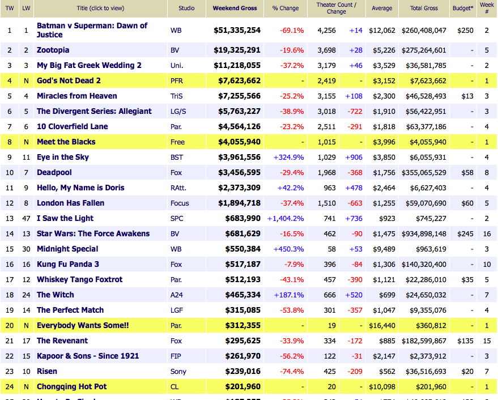Select the -722 theater change value

tap(355, 112)
